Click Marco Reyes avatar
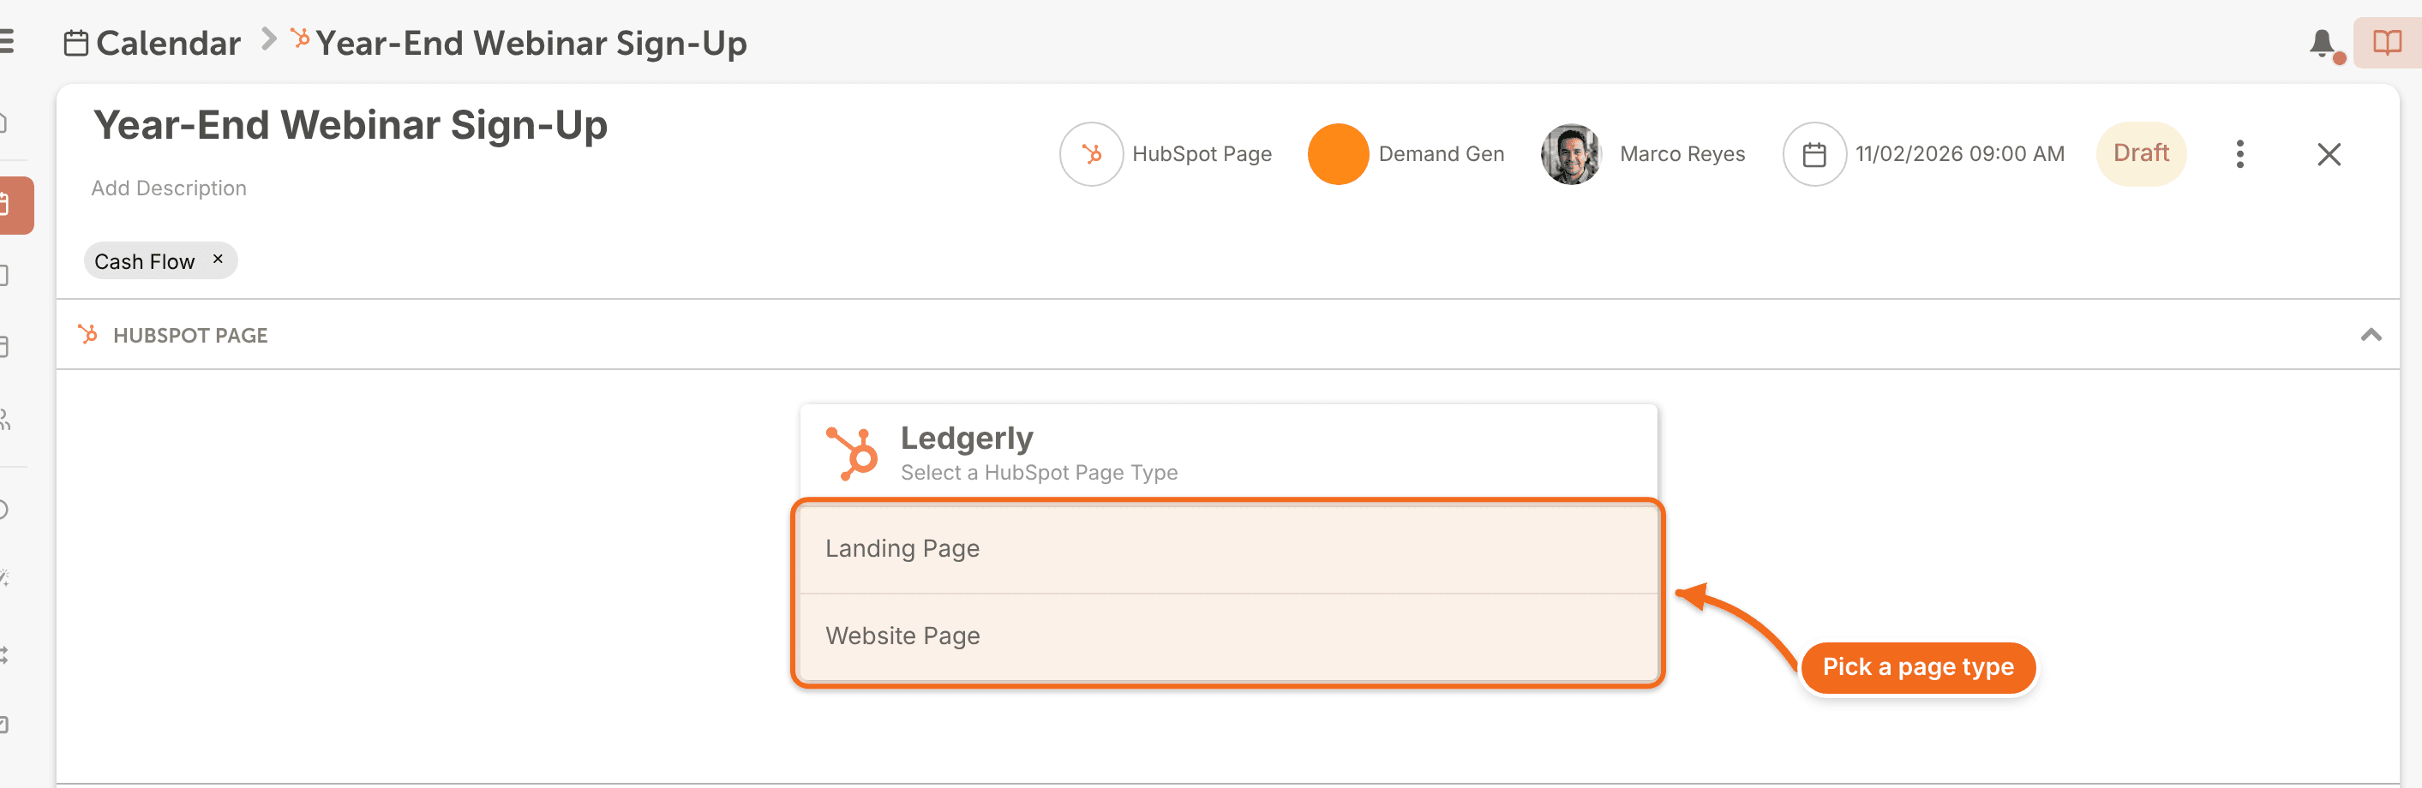Viewport: 2422px width, 788px height. pyautogui.click(x=1570, y=154)
